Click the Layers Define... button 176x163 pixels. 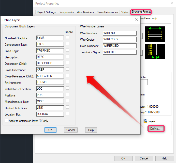pos(155,129)
